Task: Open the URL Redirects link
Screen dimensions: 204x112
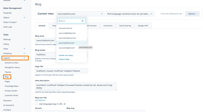Action: tap(40, 100)
